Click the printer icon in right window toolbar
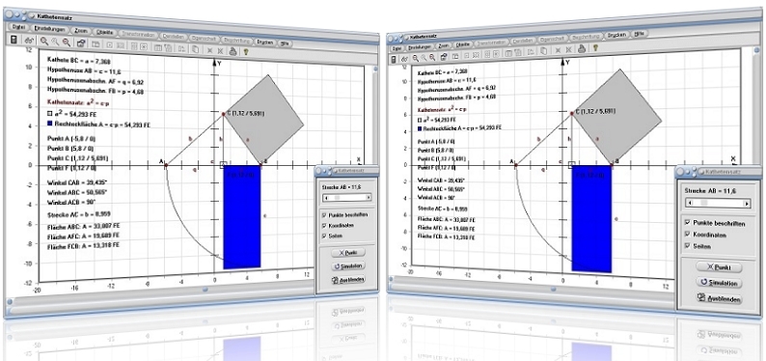The image size is (766, 361). tap(582, 48)
